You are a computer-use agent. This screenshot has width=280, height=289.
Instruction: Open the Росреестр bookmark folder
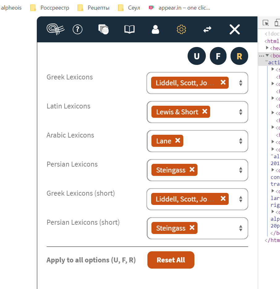point(49,8)
